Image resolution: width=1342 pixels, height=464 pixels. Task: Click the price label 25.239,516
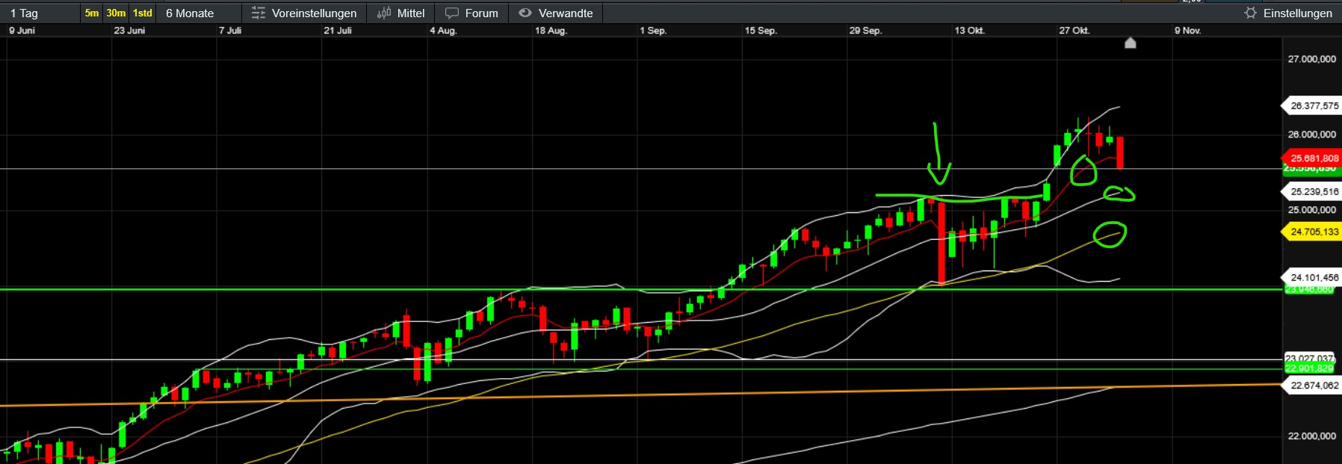[1312, 191]
